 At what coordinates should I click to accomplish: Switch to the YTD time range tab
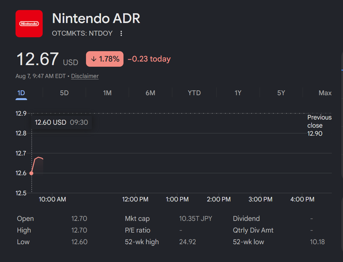click(194, 93)
